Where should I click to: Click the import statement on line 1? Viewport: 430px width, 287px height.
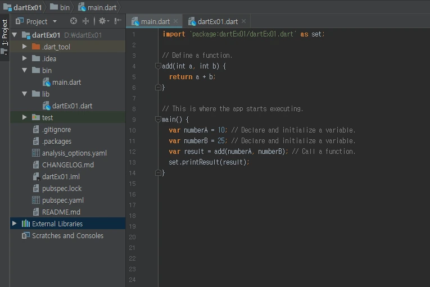[243, 34]
